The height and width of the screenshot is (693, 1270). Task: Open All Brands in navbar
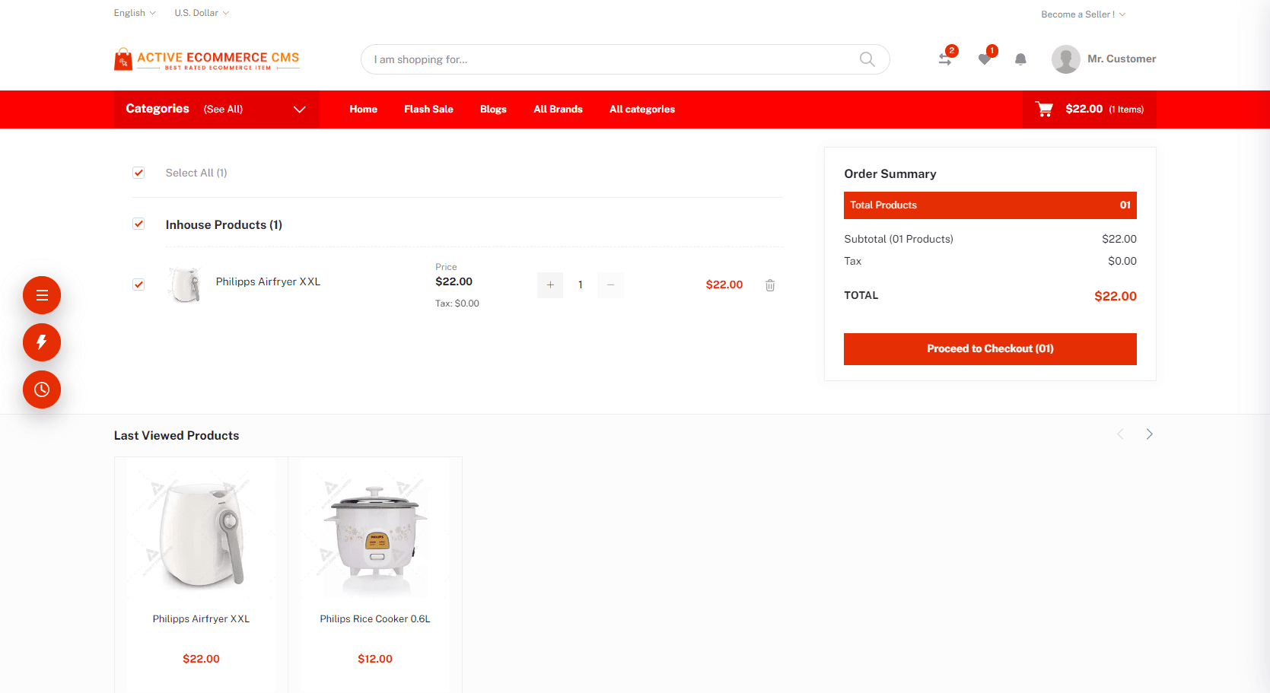[x=558, y=110]
